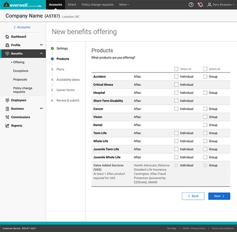This screenshot has height=232, width=237.
Task: Check Dental Group checkbox
Action: 205,125
